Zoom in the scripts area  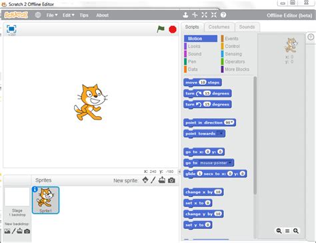click(x=296, y=231)
